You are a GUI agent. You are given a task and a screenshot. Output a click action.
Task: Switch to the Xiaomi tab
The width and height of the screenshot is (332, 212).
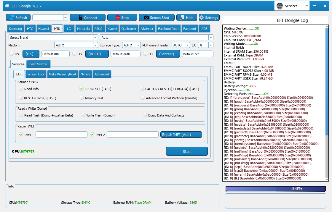click(112, 29)
